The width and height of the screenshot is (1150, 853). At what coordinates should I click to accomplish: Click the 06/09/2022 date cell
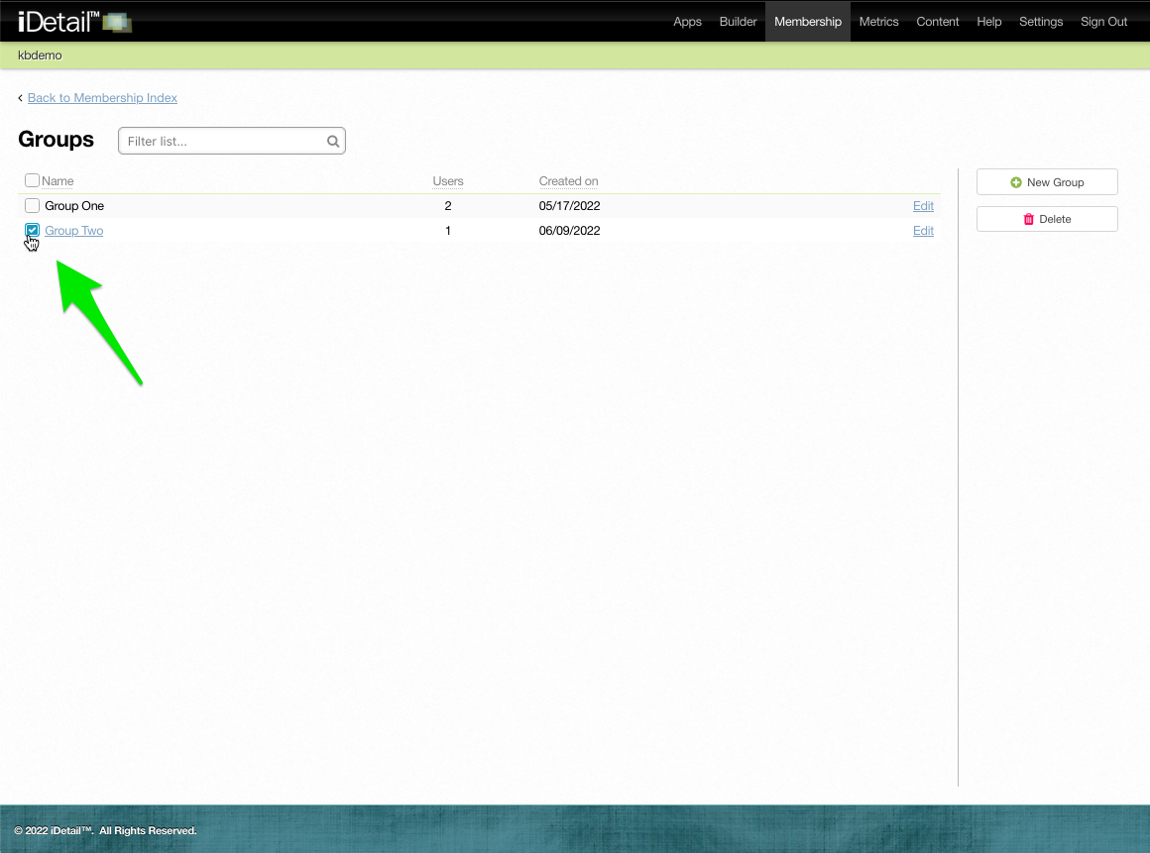[x=569, y=230]
